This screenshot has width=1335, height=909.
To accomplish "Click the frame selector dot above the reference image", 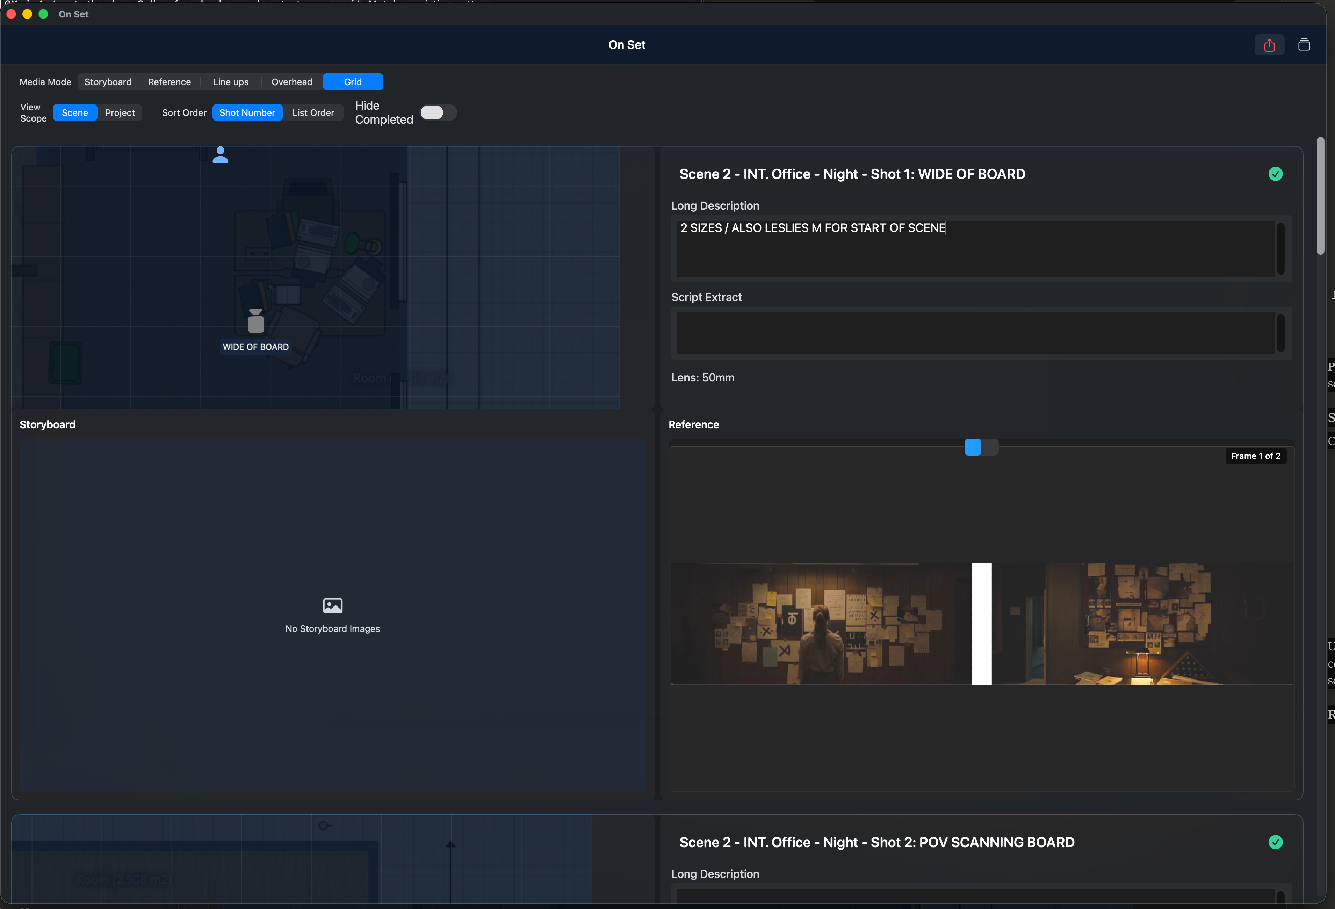I will tap(973, 447).
